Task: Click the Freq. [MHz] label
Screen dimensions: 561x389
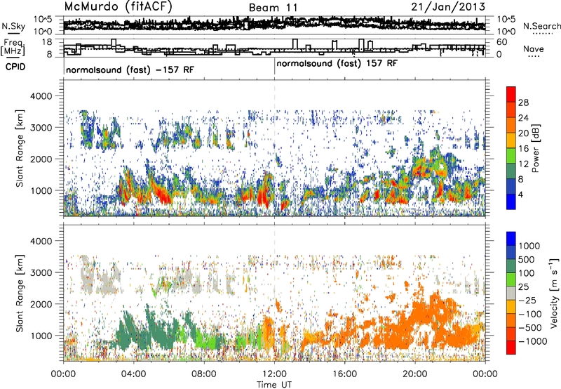Action: point(13,47)
